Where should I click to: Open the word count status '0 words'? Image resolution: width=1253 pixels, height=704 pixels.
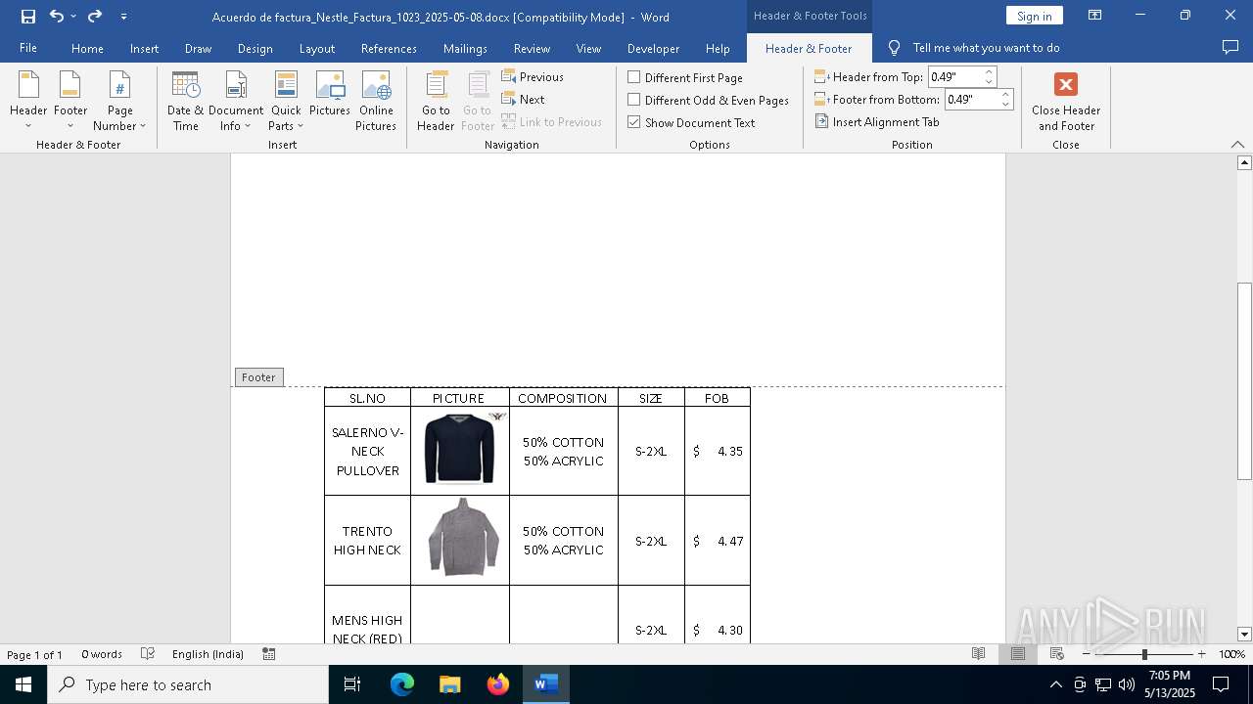[x=102, y=654]
